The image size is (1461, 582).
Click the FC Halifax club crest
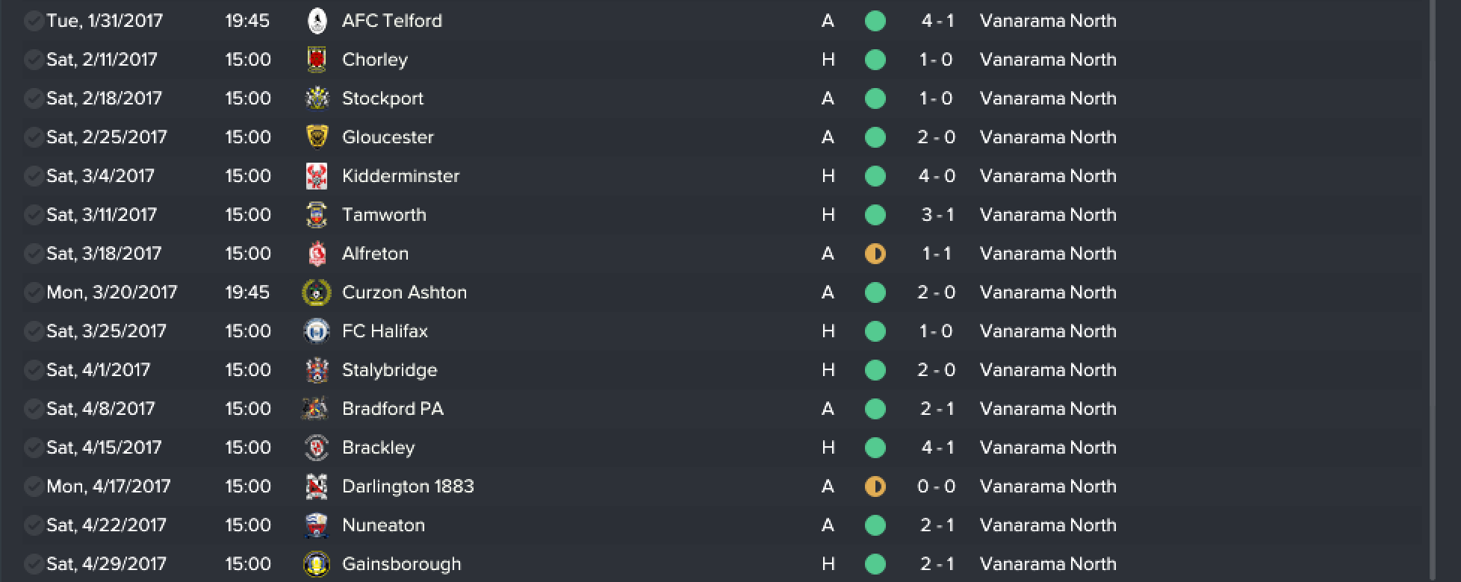coord(317,331)
